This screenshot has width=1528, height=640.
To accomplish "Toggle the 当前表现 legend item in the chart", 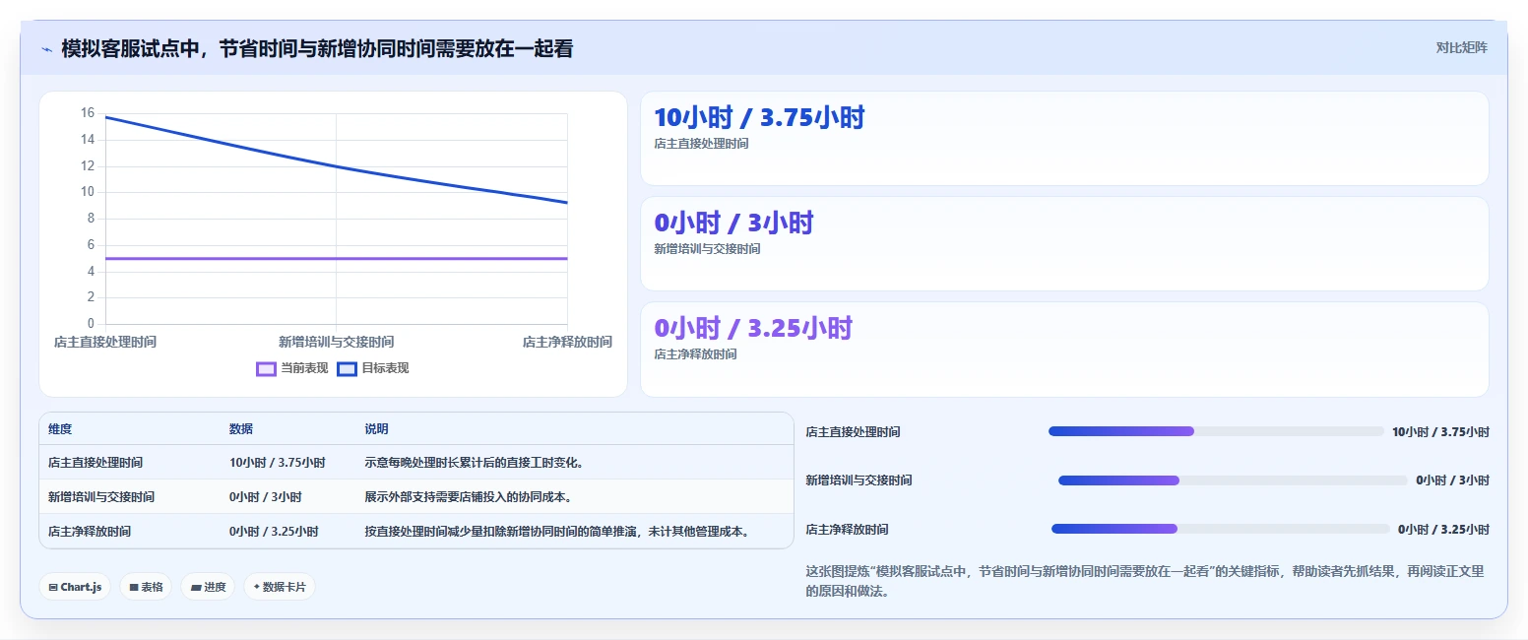I will [x=291, y=368].
